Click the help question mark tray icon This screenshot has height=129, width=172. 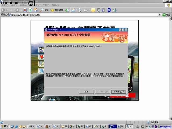pyautogui.click(x=142, y=127)
